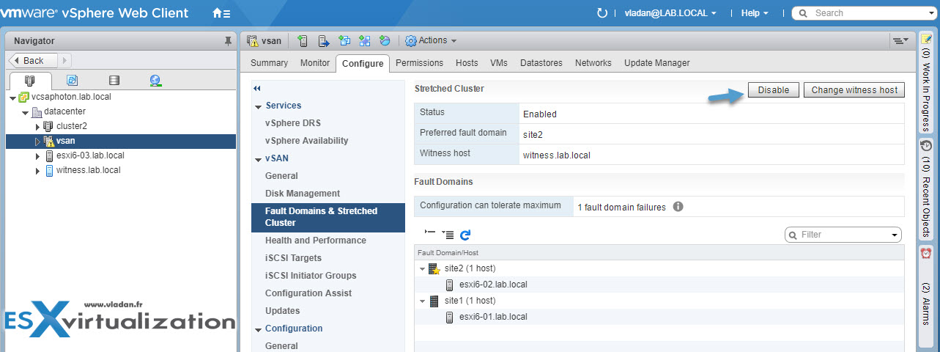Open the Filter dropdown arrow
Image resolution: width=940 pixels, height=352 pixels.
coord(895,235)
